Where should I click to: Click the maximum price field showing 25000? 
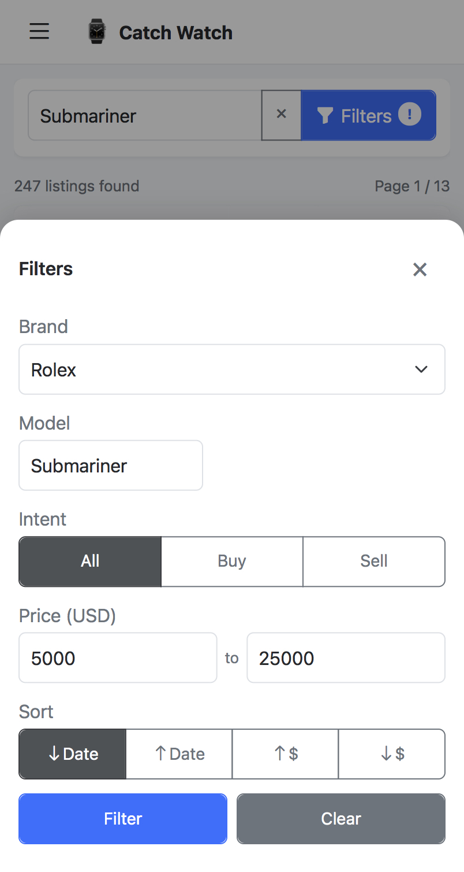[345, 657]
